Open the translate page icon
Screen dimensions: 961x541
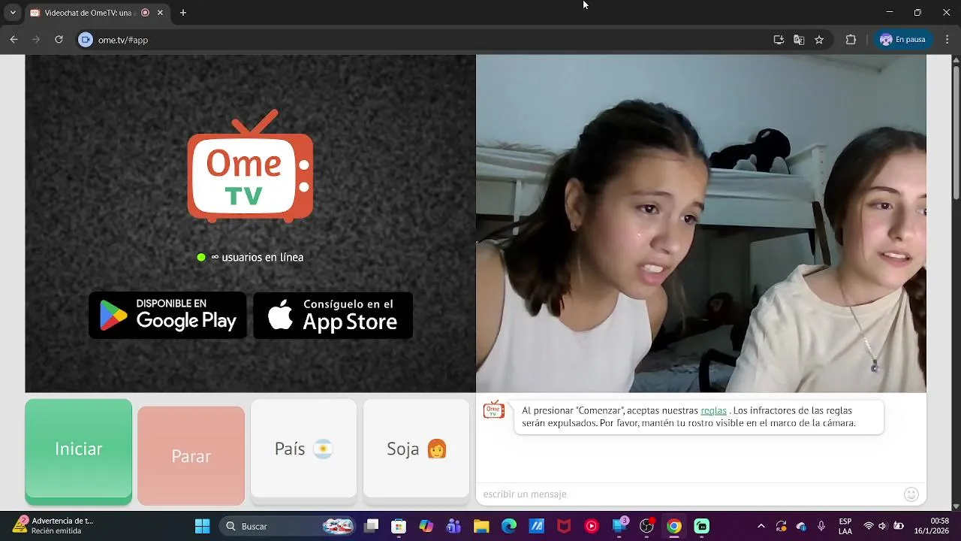tap(799, 40)
